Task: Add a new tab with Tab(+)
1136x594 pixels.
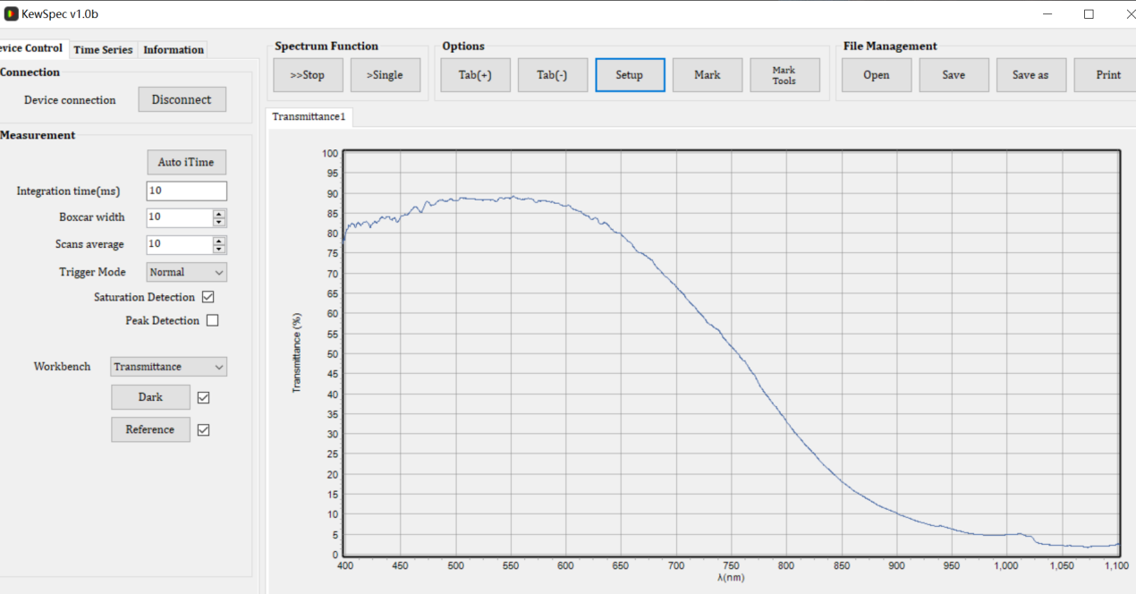Action: pyautogui.click(x=475, y=75)
